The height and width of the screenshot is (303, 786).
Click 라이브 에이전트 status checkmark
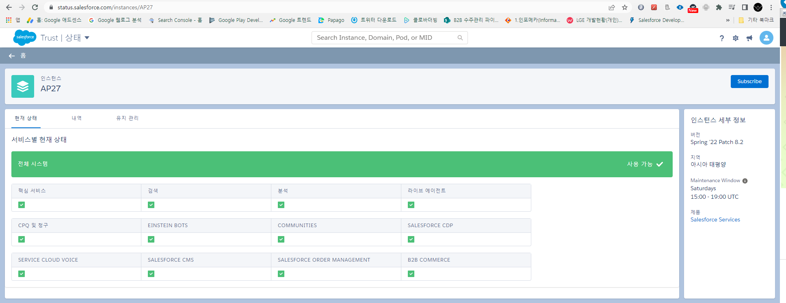click(411, 205)
